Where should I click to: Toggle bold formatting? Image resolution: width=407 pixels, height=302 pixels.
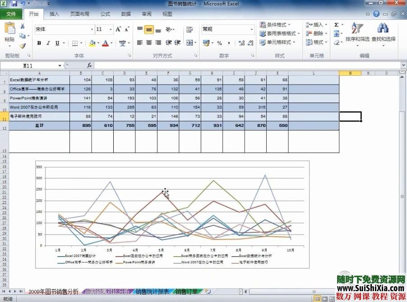click(39, 43)
